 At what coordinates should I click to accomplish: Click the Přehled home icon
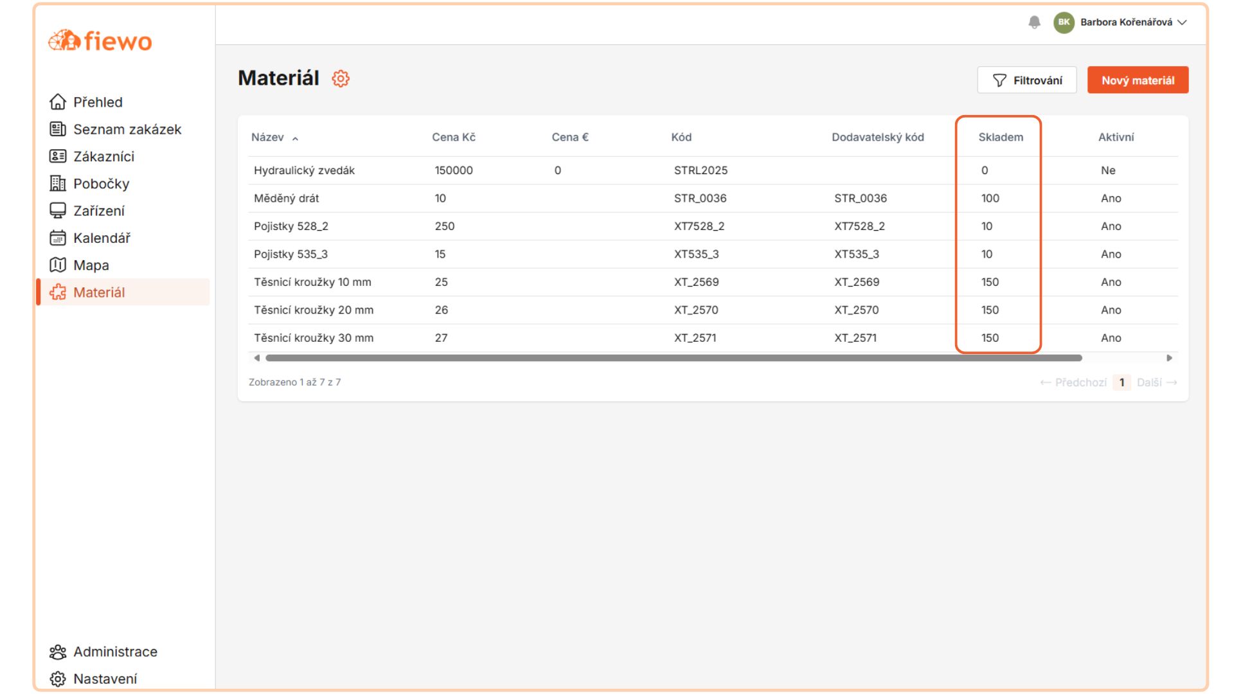pos(58,102)
